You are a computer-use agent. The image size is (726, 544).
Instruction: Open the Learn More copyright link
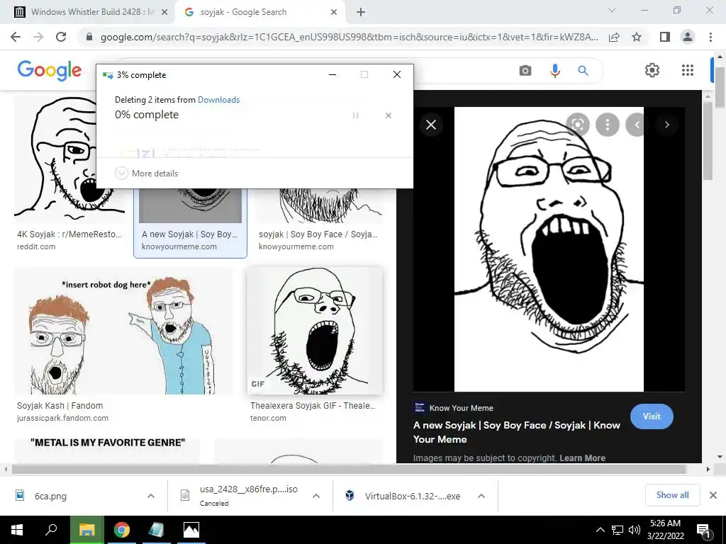pos(583,458)
